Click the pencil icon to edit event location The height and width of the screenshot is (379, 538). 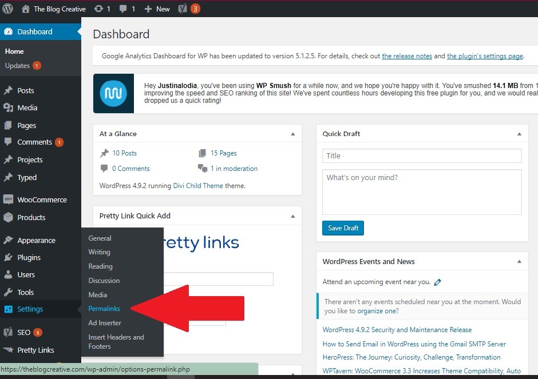tap(437, 282)
